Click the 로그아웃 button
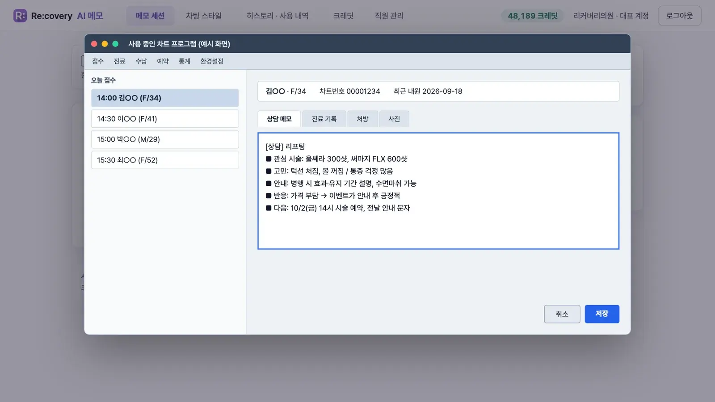 [680, 16]
